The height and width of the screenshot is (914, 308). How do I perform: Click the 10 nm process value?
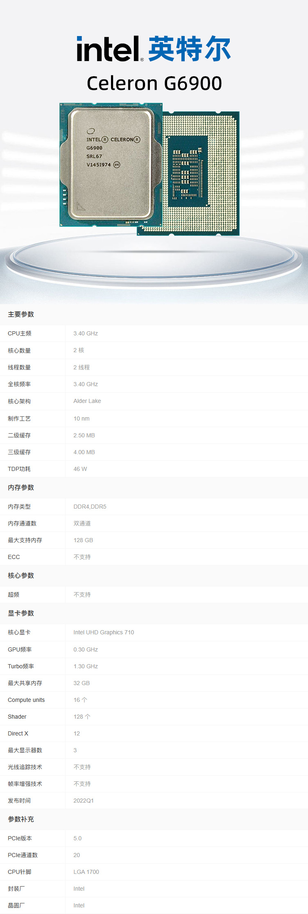[82, 419]
